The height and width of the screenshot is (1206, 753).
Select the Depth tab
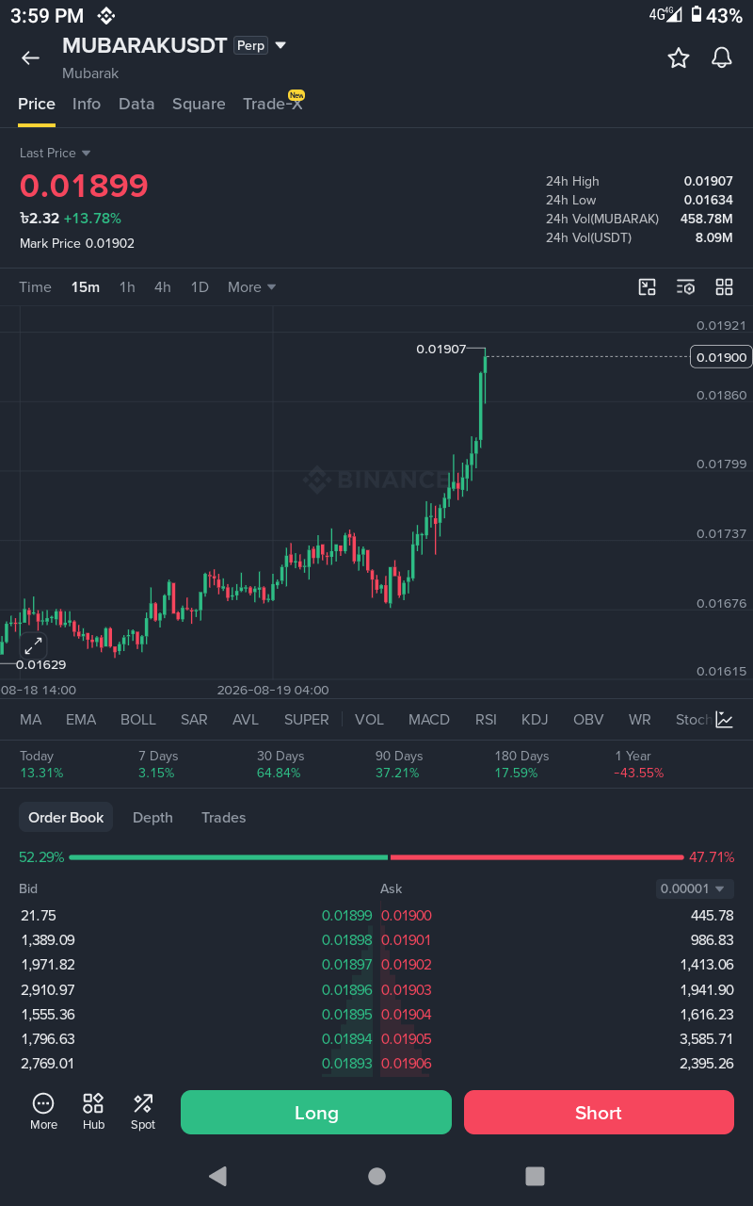[152, 818]
